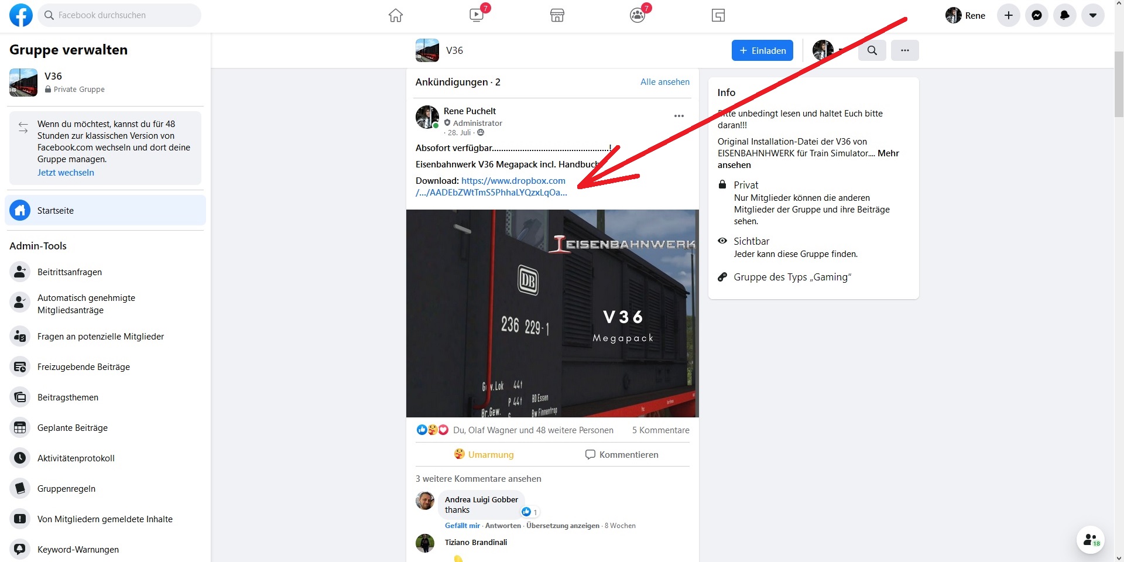Click the V36 Megapack post image
The width and height of the screenshot is (1124, 562).
coord(553,313)
